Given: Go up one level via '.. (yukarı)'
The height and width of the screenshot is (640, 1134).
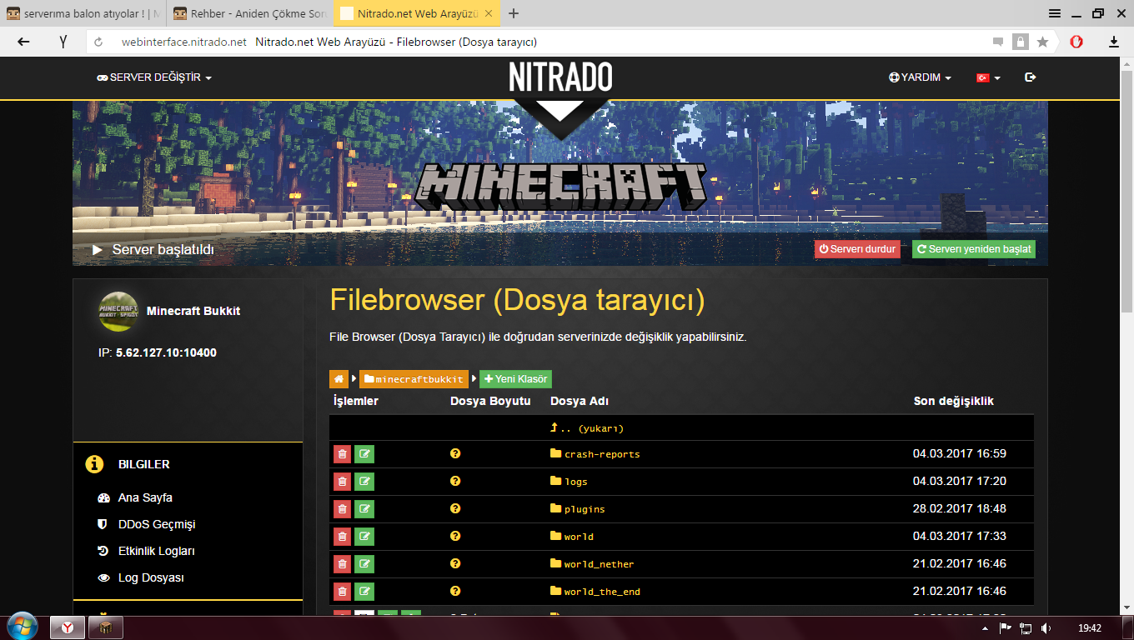Looking at the screenshot, I should (587, 428).
